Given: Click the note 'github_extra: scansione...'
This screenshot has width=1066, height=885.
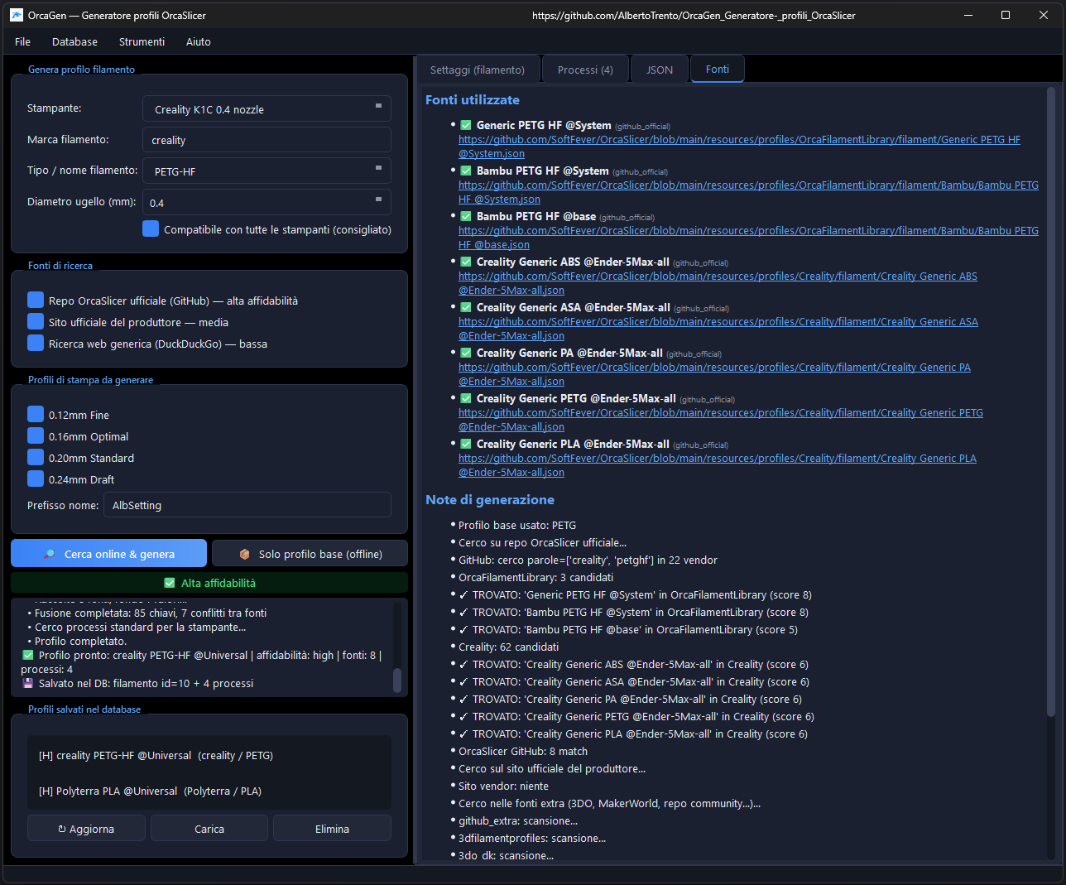Looking at the screenshot, I should pyautogui.click(x=518, y=820).
